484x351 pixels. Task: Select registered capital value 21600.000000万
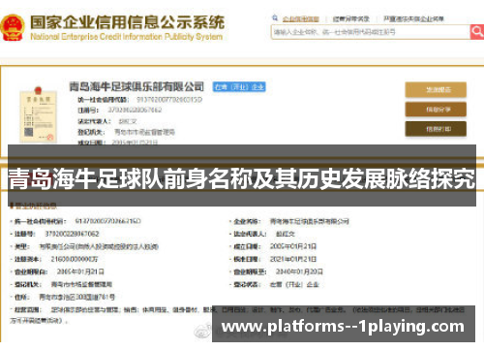pyautogui.click(x=75, y=259)
